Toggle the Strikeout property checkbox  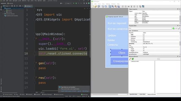click(144, 38)
